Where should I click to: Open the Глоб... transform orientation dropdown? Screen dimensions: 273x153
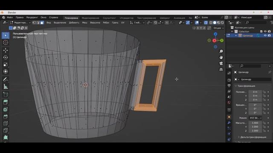click(137, 23)
